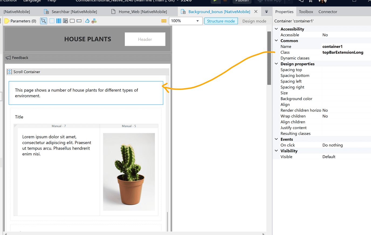
Task: Pick the dotted-outline container widget icon
Action: 52,21
